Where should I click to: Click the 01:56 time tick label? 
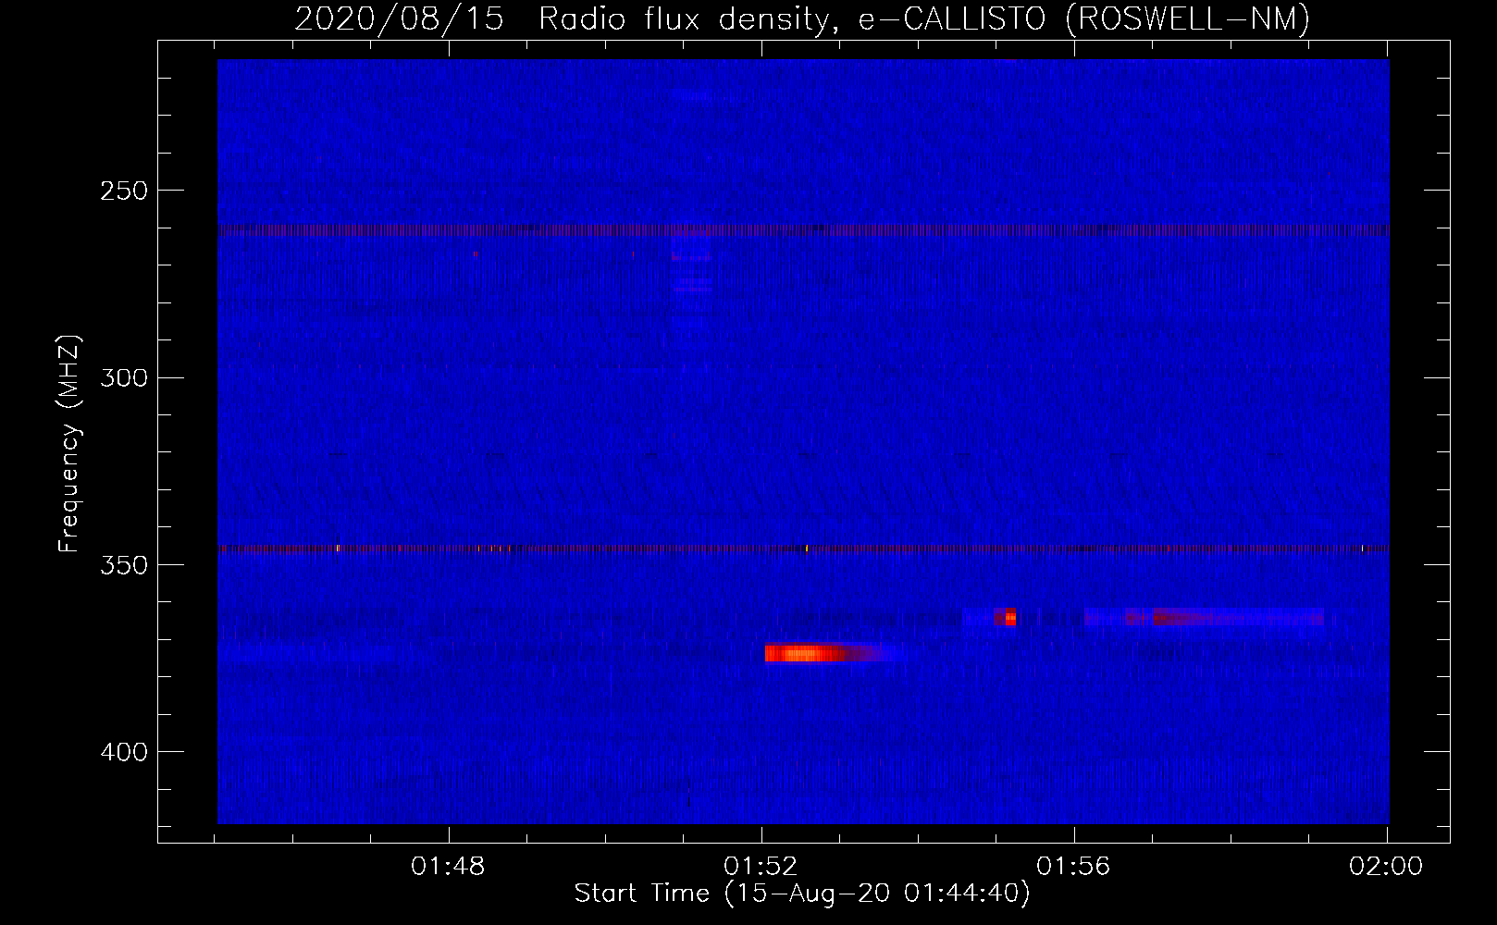point(1073,867)
